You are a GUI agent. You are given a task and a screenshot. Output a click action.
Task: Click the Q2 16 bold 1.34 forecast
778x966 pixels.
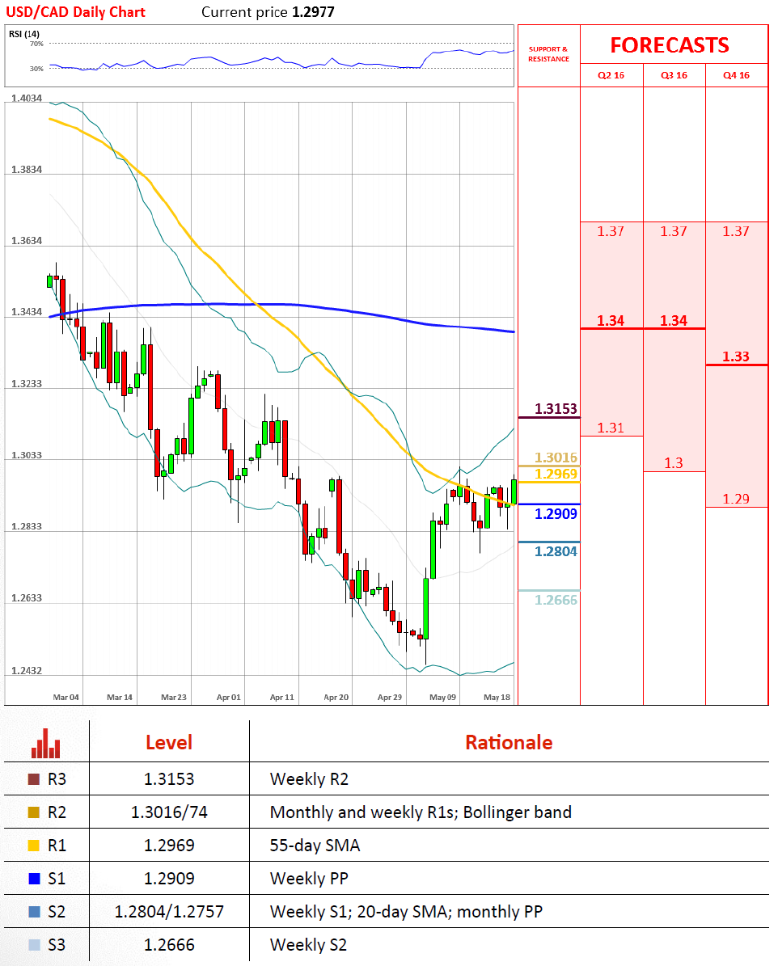pyautogui.click(x=611, y=320)
